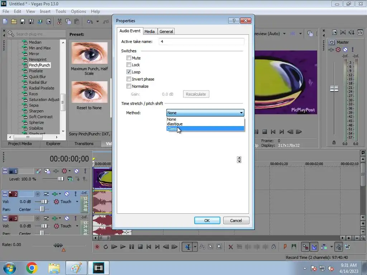Choose élastique in Method list
Viewport: 367px width, 275px height.
point(205,124)
